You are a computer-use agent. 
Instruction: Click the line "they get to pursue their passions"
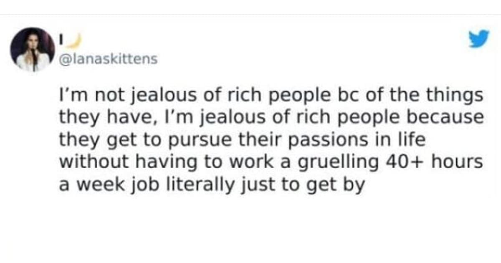tap(242, 139)
